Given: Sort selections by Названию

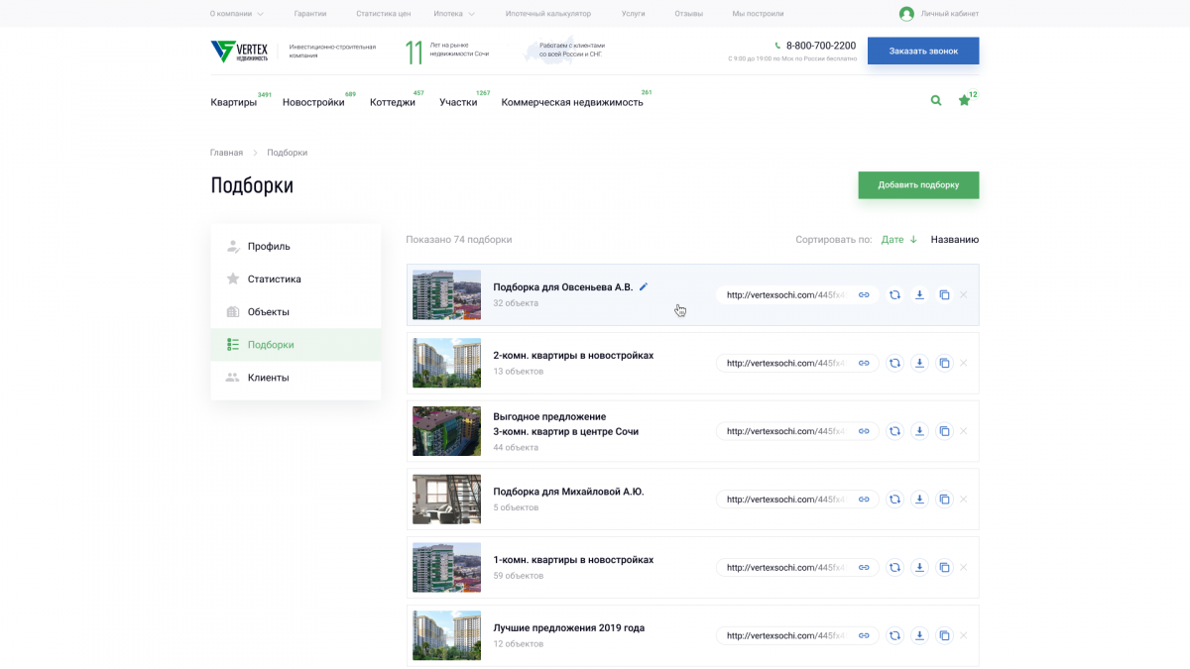Looking at the screenshot, I should click(x=954, y=240).
